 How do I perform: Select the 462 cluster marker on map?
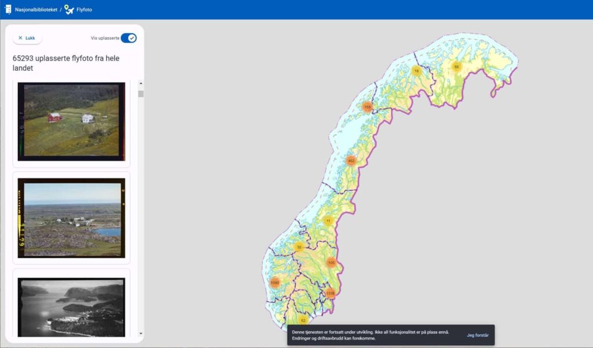click(x=351, y=160)
